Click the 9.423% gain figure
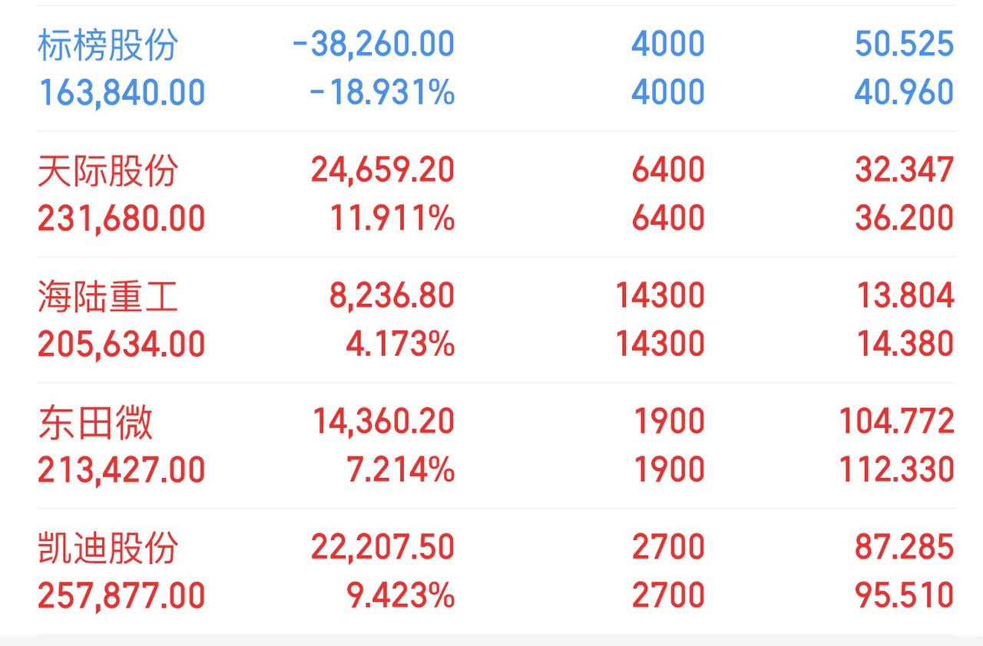This screenshot has width=983, height=646. [400, 596]
